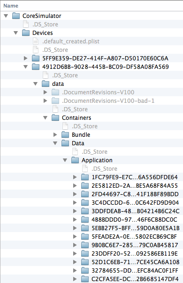Expand folder 1FC79FE9-E7C…6A556DFDE64
183x283 pixels.
pos(75,177)
